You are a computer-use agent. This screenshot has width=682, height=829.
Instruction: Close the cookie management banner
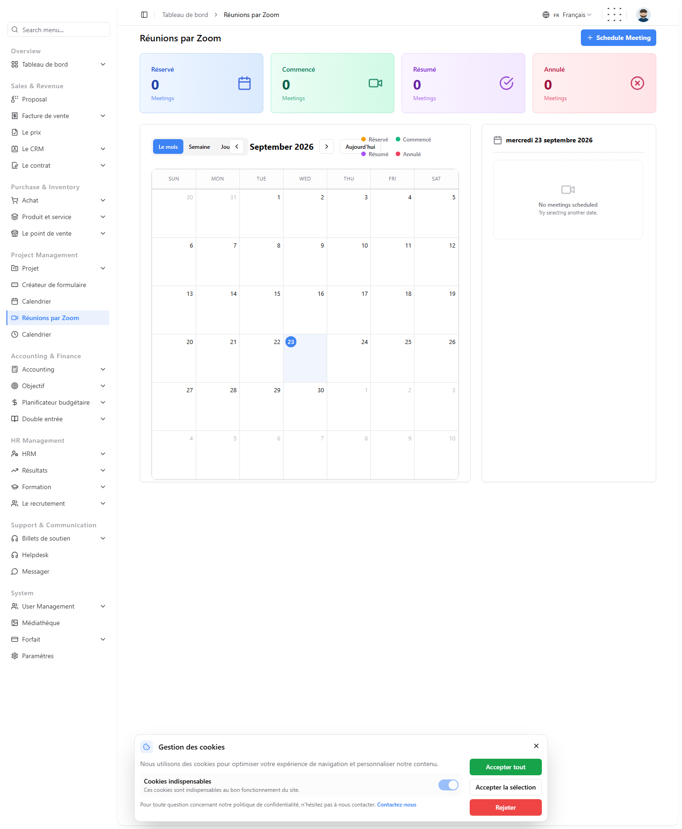536,746
